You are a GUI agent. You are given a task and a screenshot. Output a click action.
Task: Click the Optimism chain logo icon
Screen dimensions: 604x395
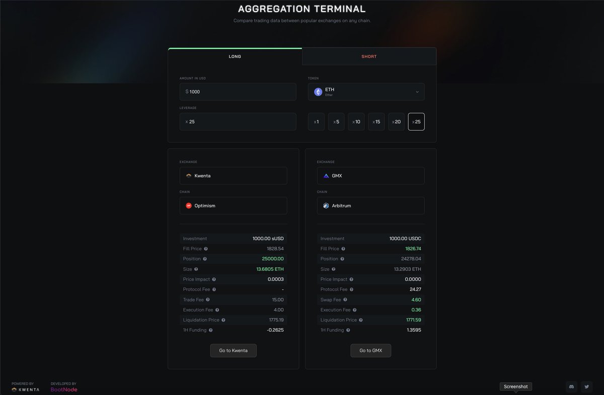189,206
